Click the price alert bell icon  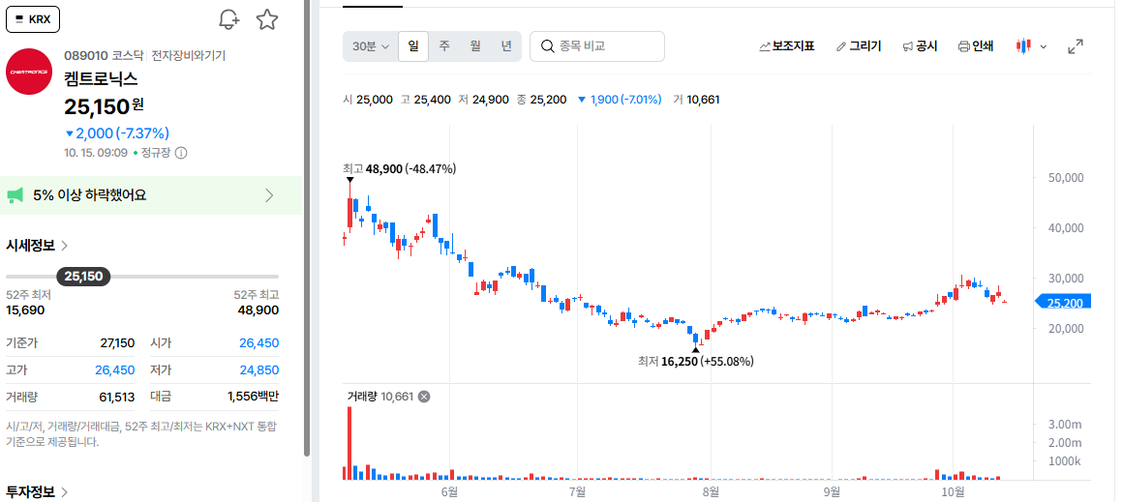pyautogui.click(x=229, y=19)
